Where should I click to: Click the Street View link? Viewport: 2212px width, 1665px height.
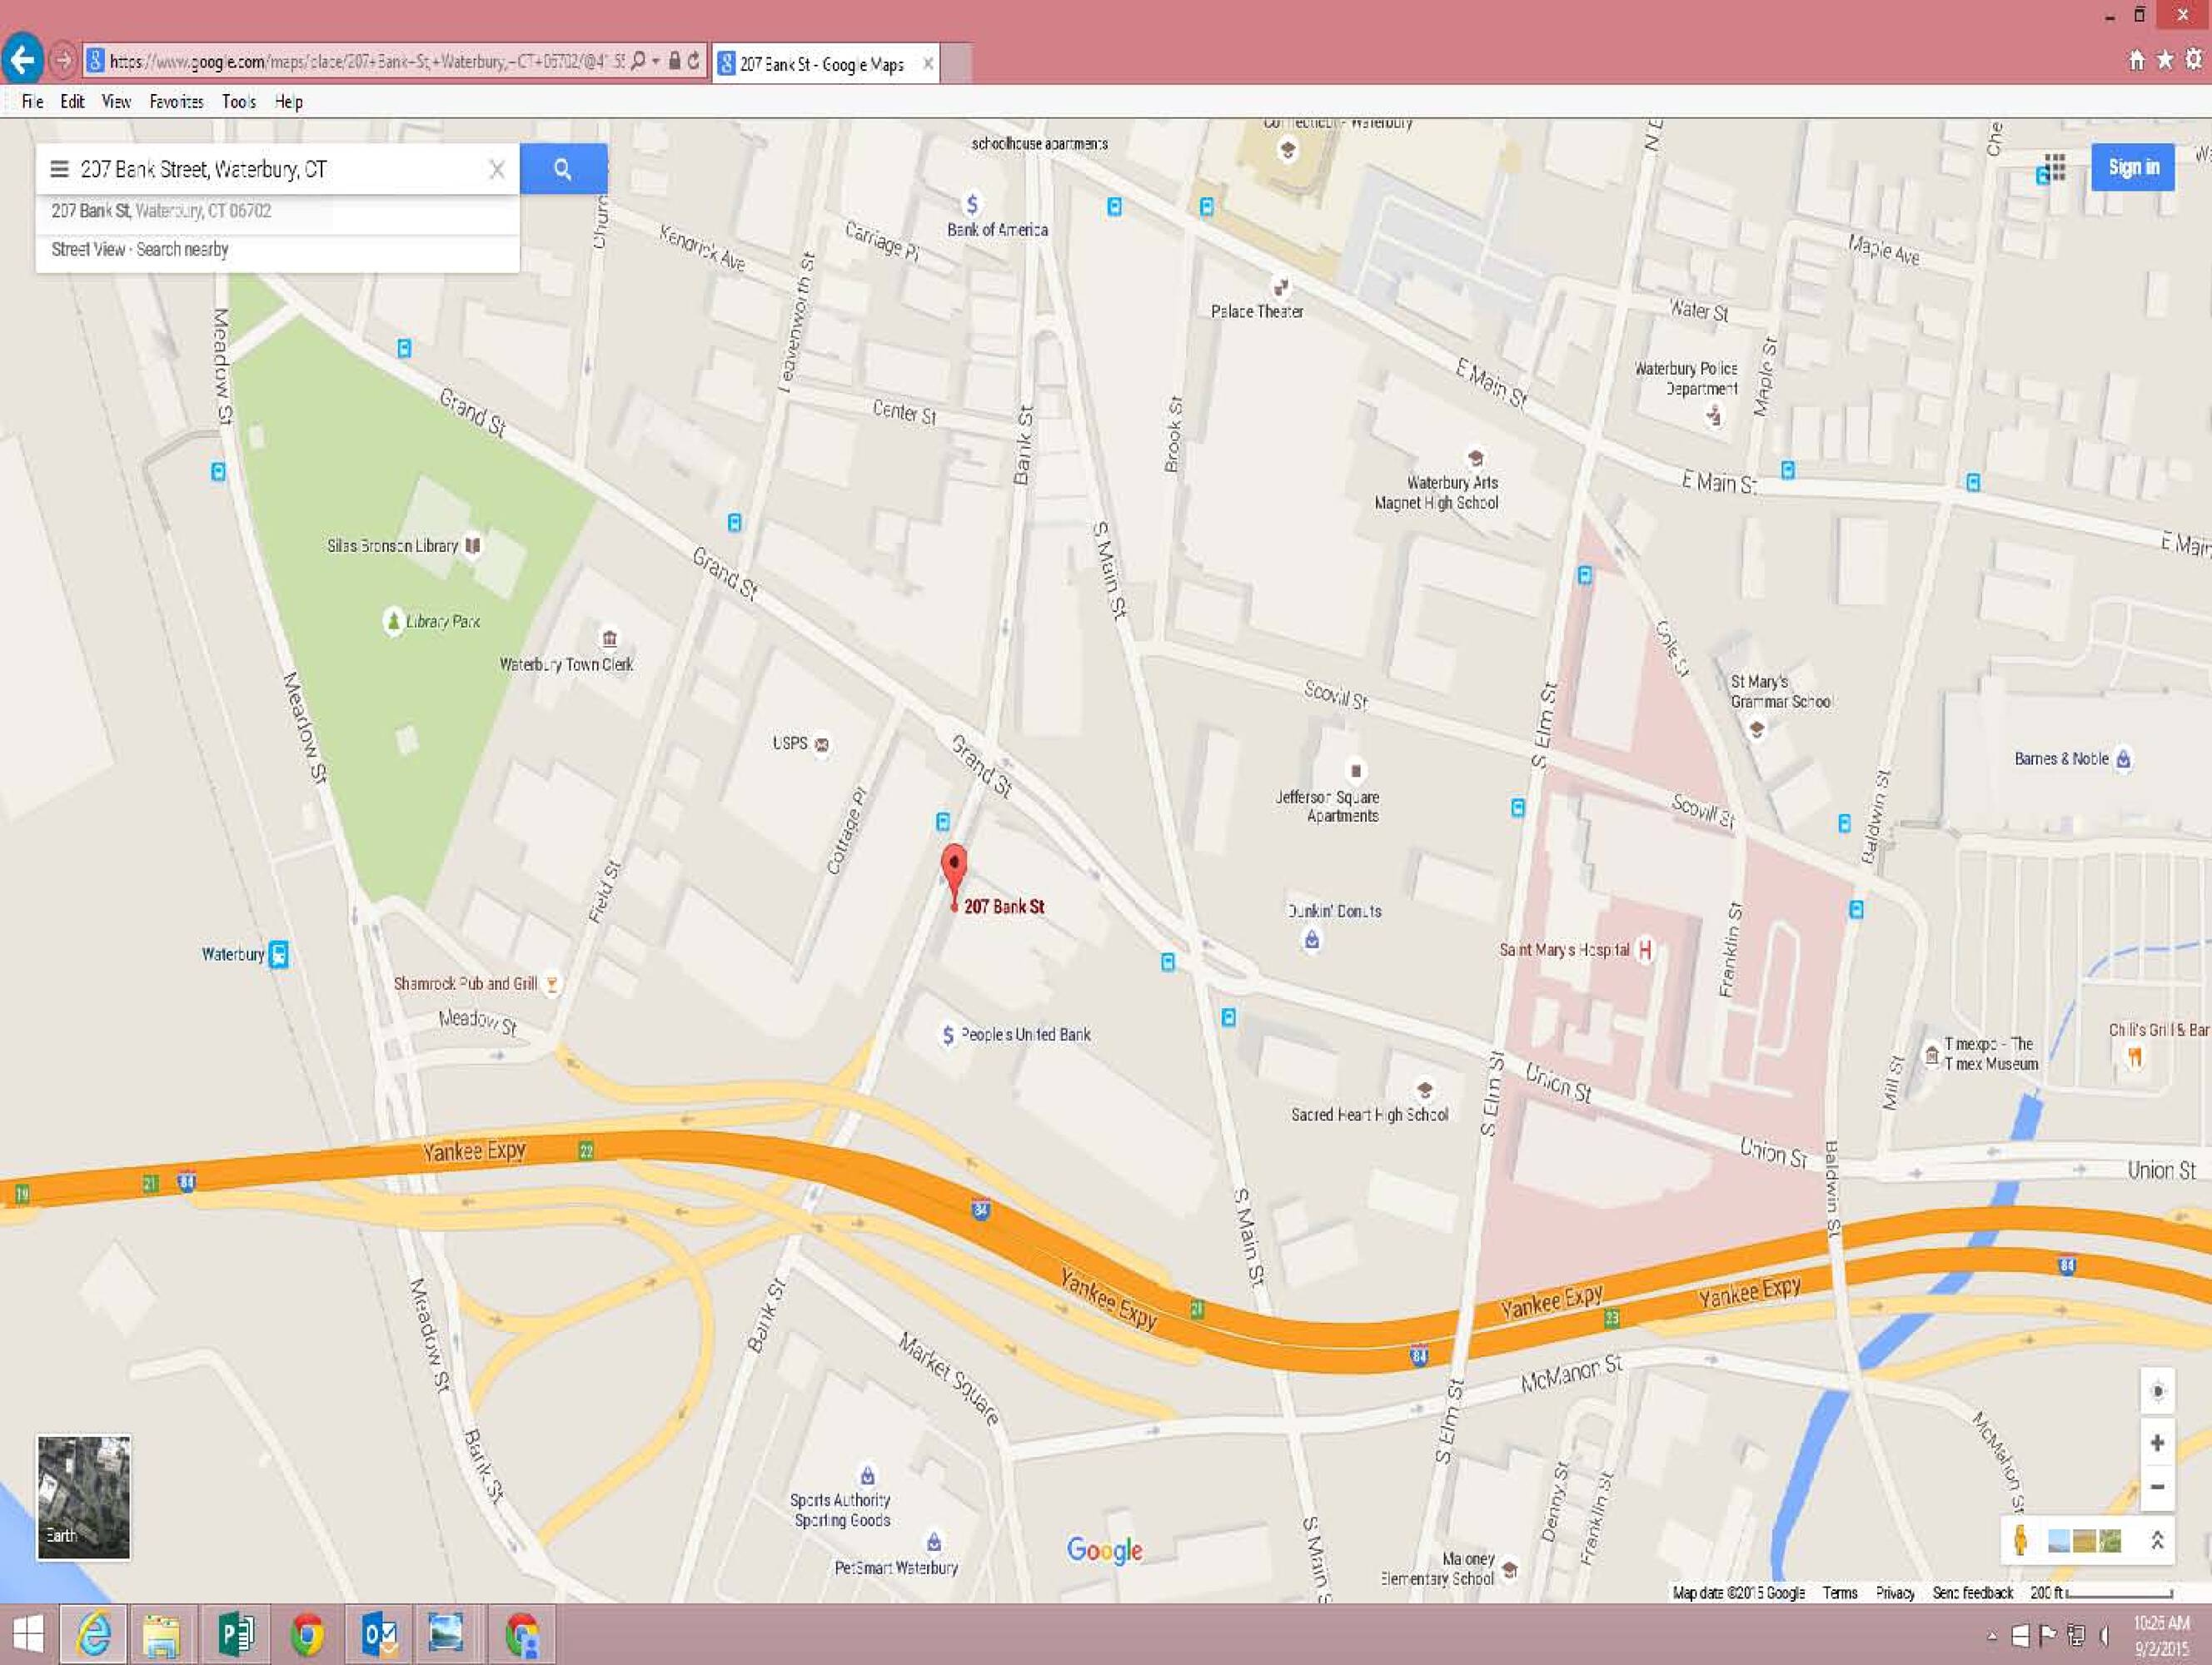[x=88, y=250]
